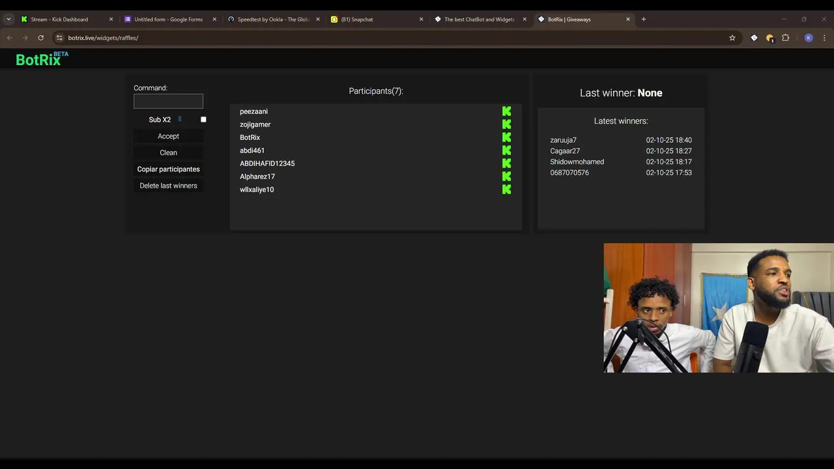The width and height of the screenshot is (834, 469).
Task: Click the Sub X2 label
Action: pyautogui.click(x=160, y=120)
